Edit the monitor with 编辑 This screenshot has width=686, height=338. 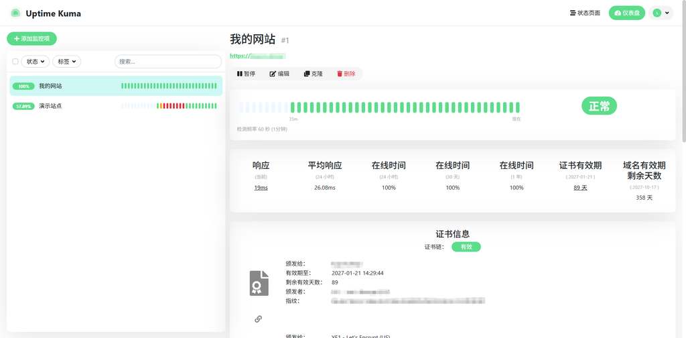pyautogui.click(x=279, y=74)
